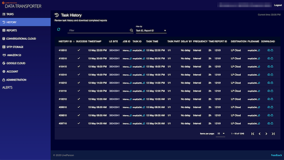Image resolution: width=284 pixels, height=160 pixels.
Task: Copy Job ID icon in row 410610
Action: (x=131, y=50)
